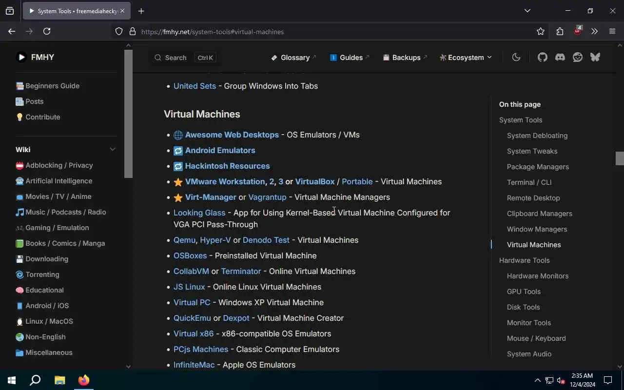Open the notifications action center

click(608, 380)
